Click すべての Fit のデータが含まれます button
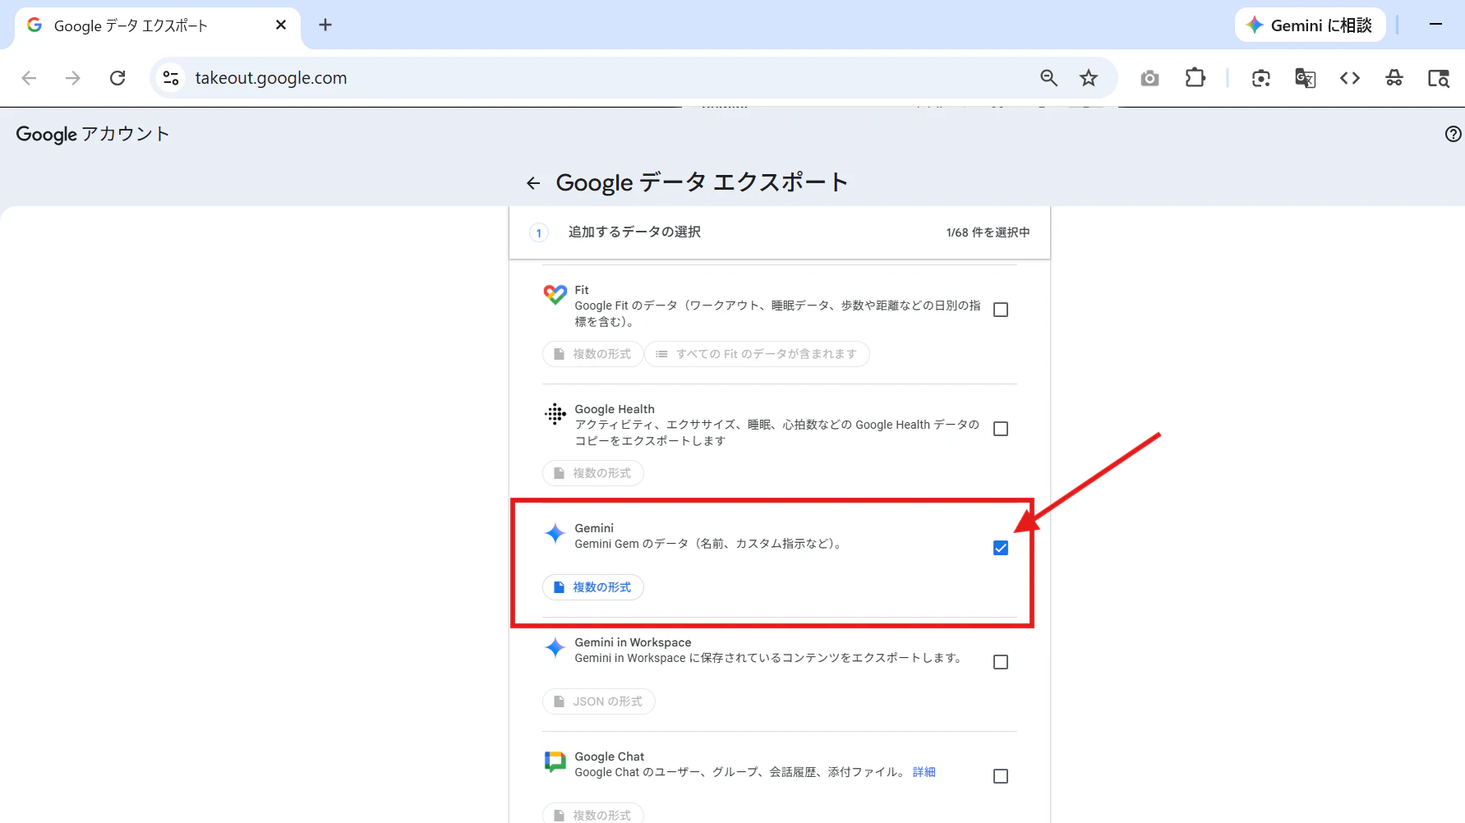This screenshot has height=823, width=1465. tap(757, 354)
